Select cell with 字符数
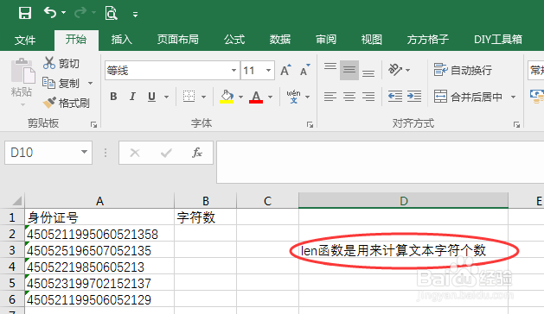 [x=205, y=217]
